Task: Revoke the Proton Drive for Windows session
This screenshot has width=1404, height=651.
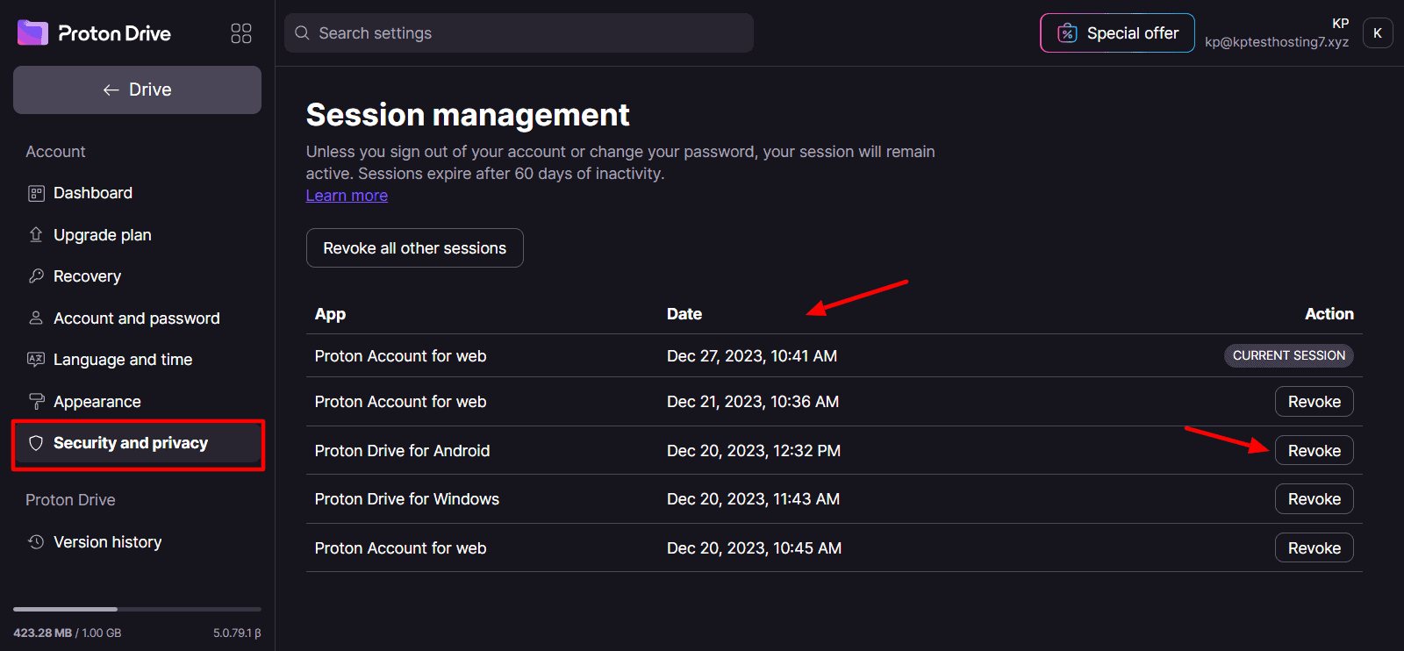Action: click(1314, 499)
